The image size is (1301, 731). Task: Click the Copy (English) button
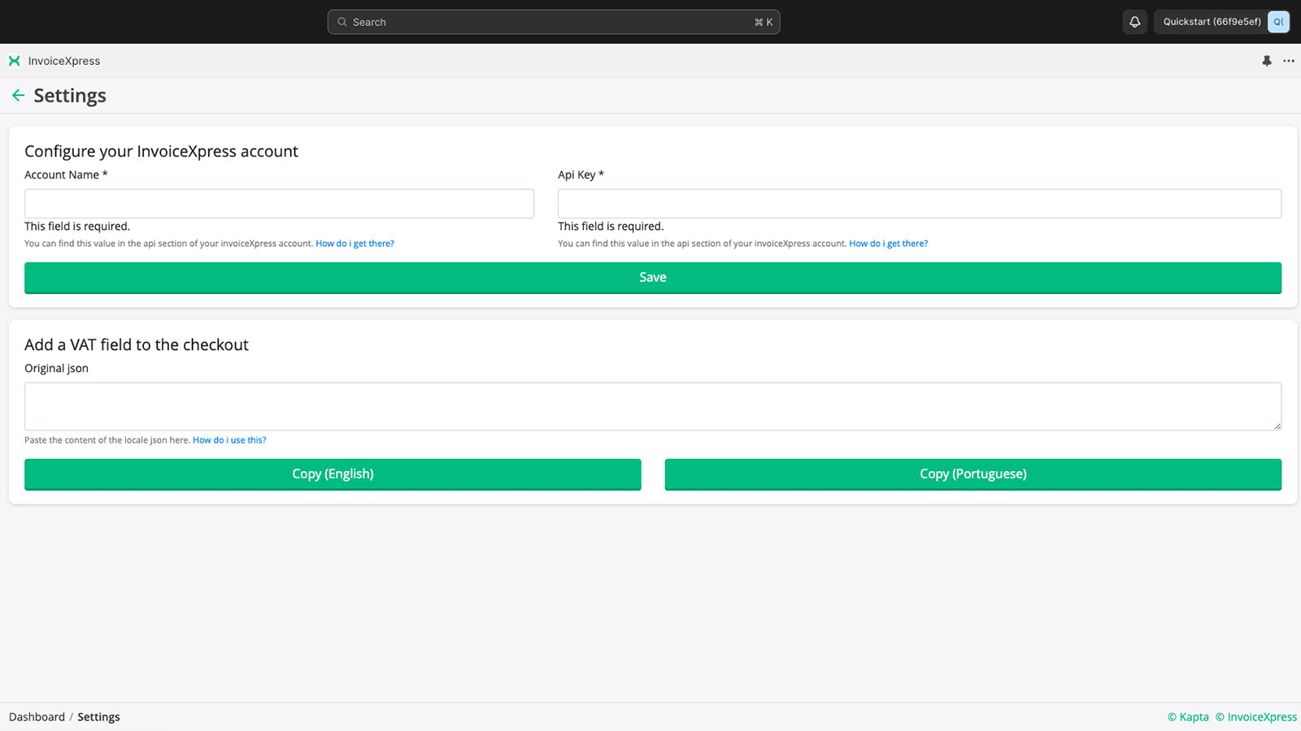(x=333, y=474)
